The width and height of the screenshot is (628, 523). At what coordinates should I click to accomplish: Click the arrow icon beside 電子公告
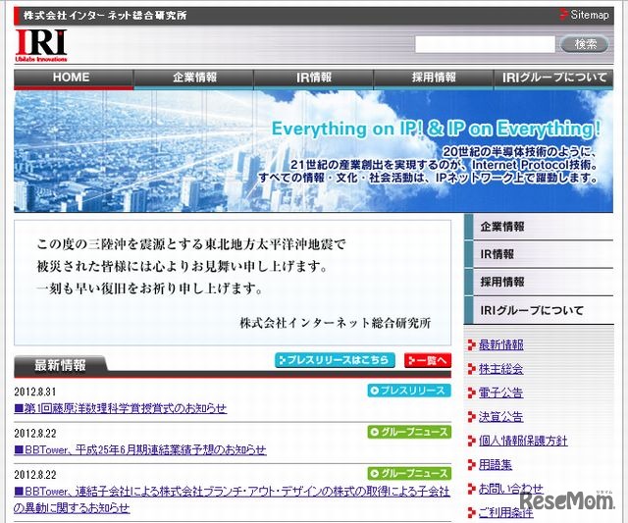point(471,392)
